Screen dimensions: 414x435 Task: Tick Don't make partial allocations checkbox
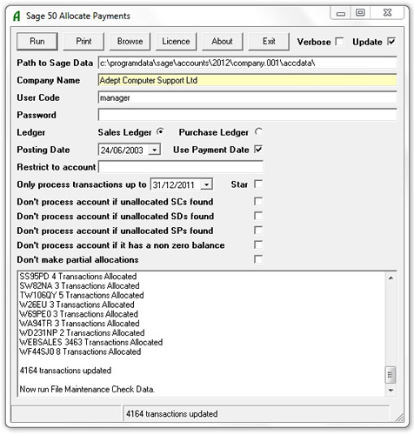click(258, 259)
